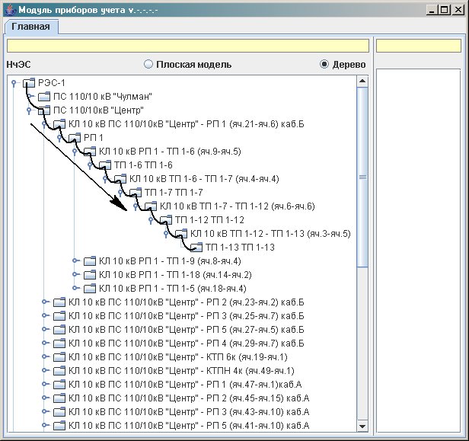Expand КЛ 10 кВ РП 1 - ТП 1-18 node

pyautogui.click(x=75, y=274)
